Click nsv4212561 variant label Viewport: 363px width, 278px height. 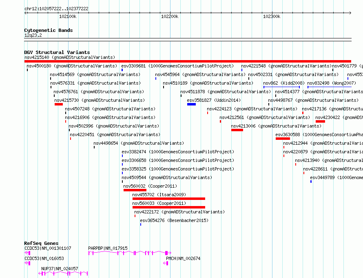pyautogui.click(x=265, y=117)
